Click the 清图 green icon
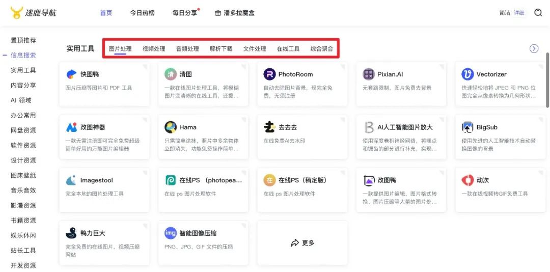Image resolution: width=550 pixels, height=272 pixels. coord(171,74)
